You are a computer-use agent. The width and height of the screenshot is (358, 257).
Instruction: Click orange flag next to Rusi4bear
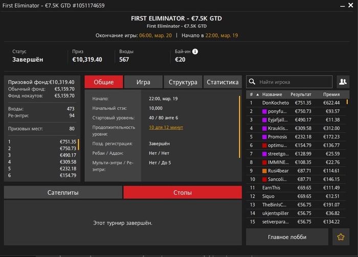[x=264, y=171]
